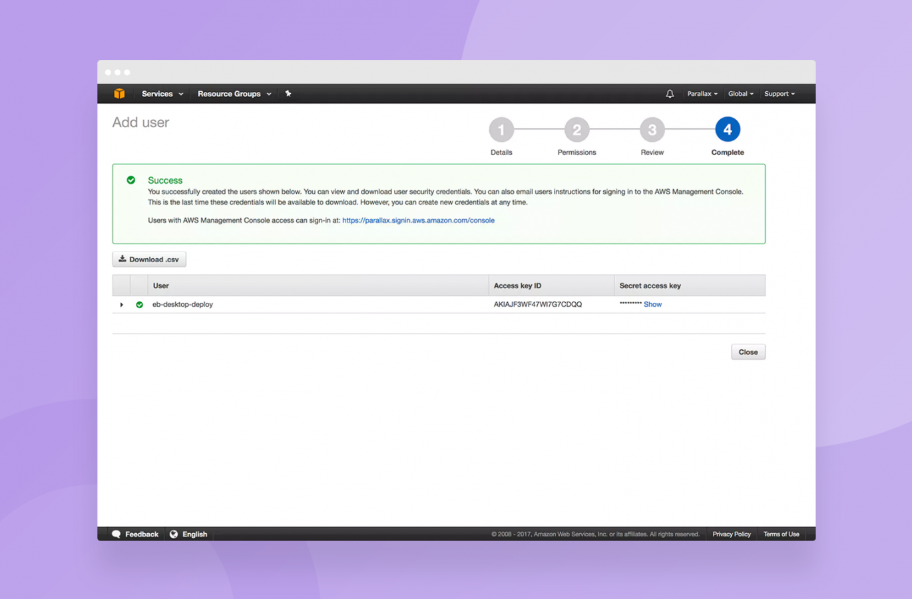Open the Global region dropdown
The width and height of the screenshot is (912, 599).
coord(741,94)
